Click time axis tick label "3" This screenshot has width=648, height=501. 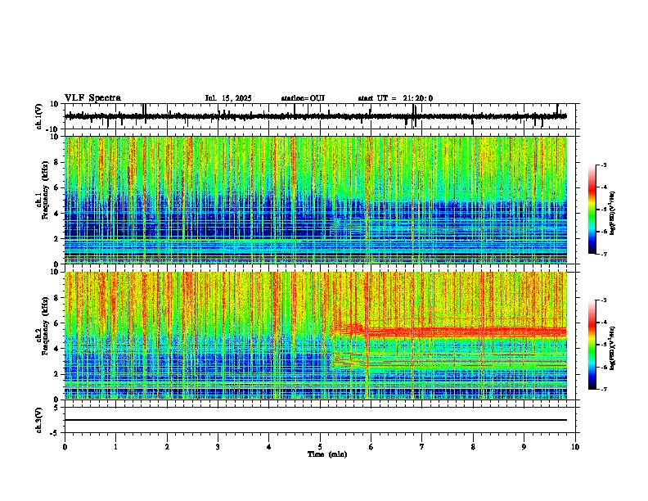218,447
